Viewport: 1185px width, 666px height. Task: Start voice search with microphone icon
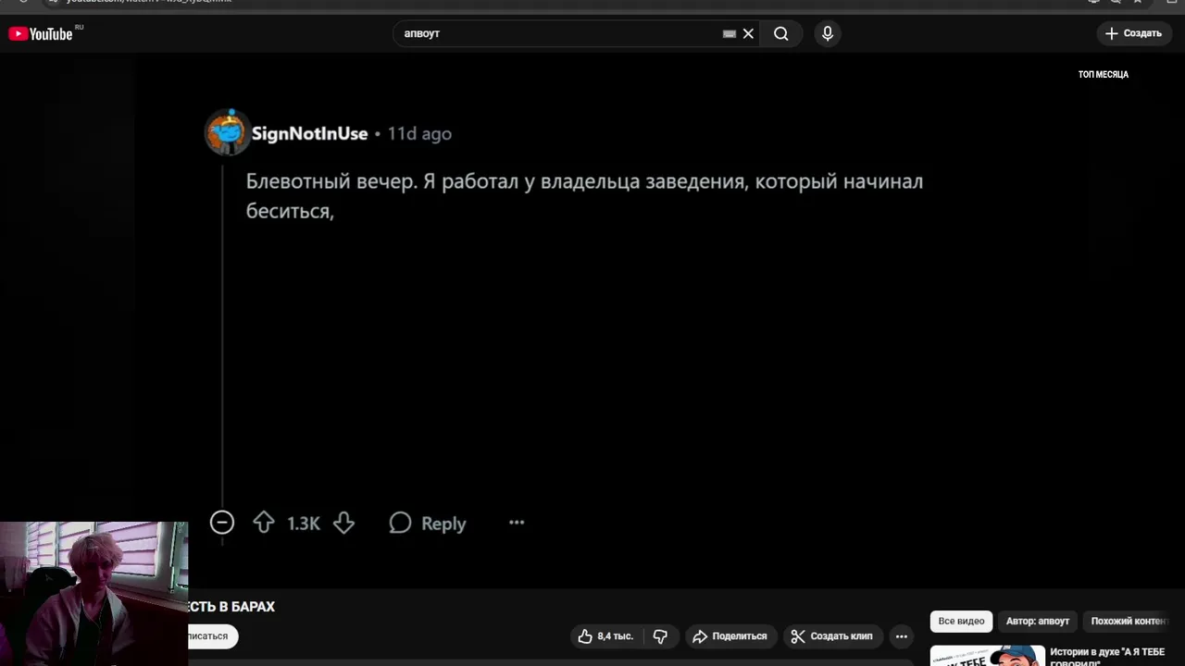pos(828,34)
